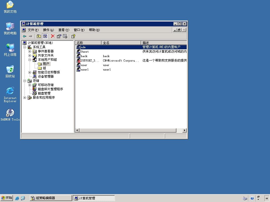Collapse the 本地用户和组 tree node
Viewport: 270px width, 202px height.
pos(30,60)
